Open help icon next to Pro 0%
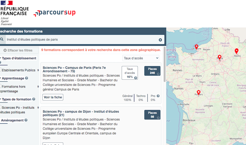Viewport: 246px width, 145px height. (158, 96)
